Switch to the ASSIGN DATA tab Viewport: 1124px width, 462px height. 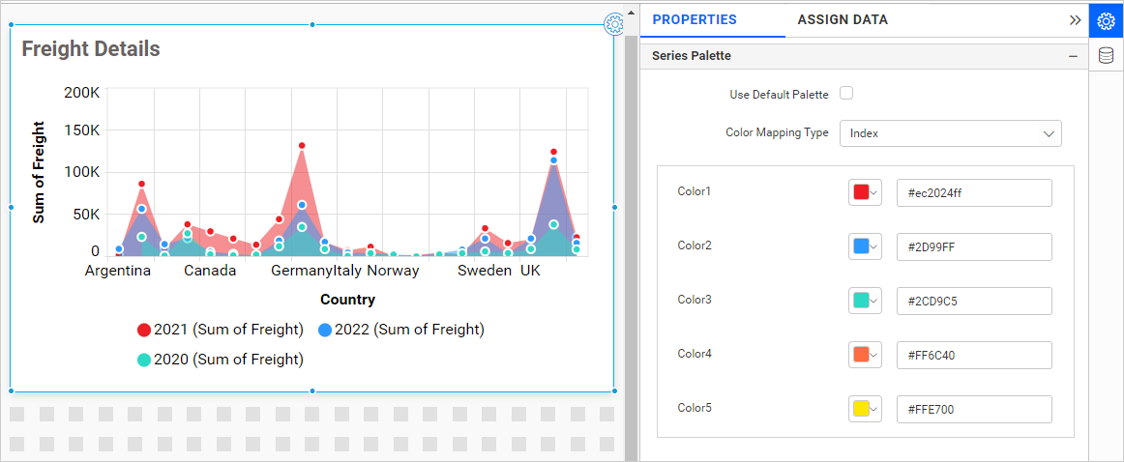[x=842, y=19]
